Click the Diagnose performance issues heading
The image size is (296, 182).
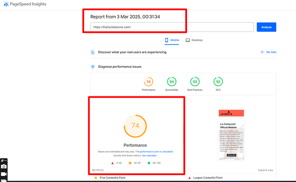(120, 67)
